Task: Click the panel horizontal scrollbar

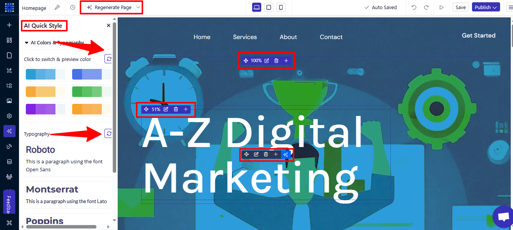Action: point(61,227)
